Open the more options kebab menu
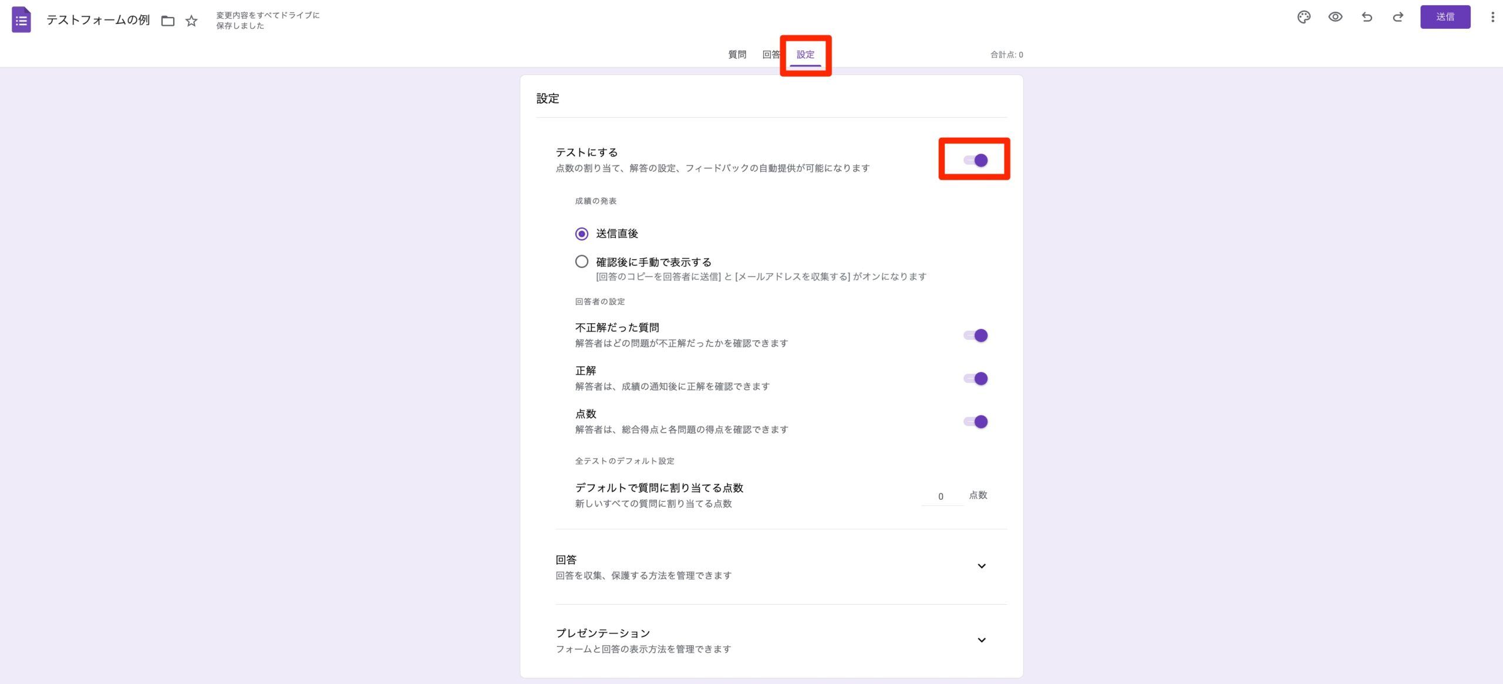Viewport: 1503px width, 684px height. (x=1493, y=18)
